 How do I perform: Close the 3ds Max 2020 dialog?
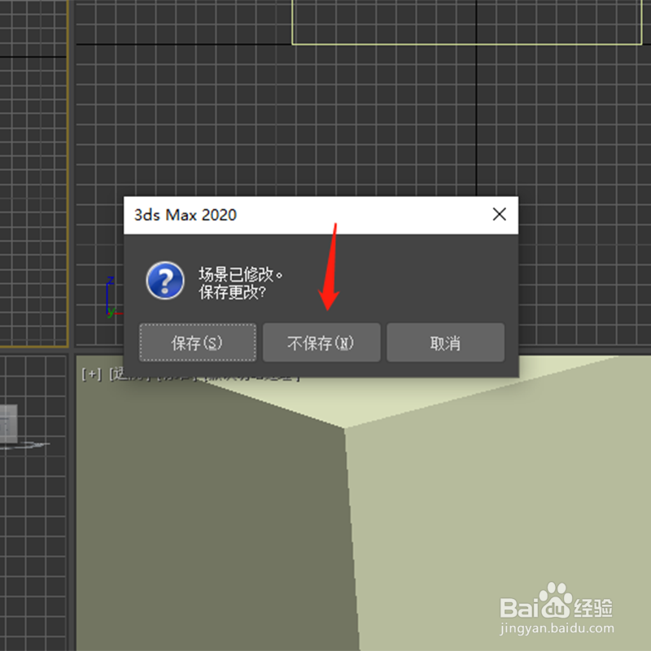[499, 215]
